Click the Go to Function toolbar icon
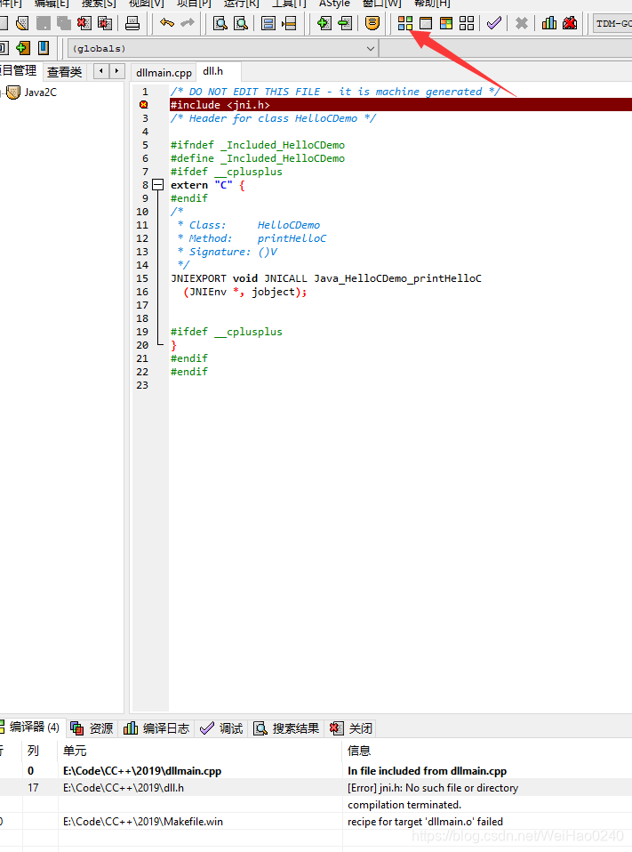This screenshot has height=852, width=632. click(268, 23)
